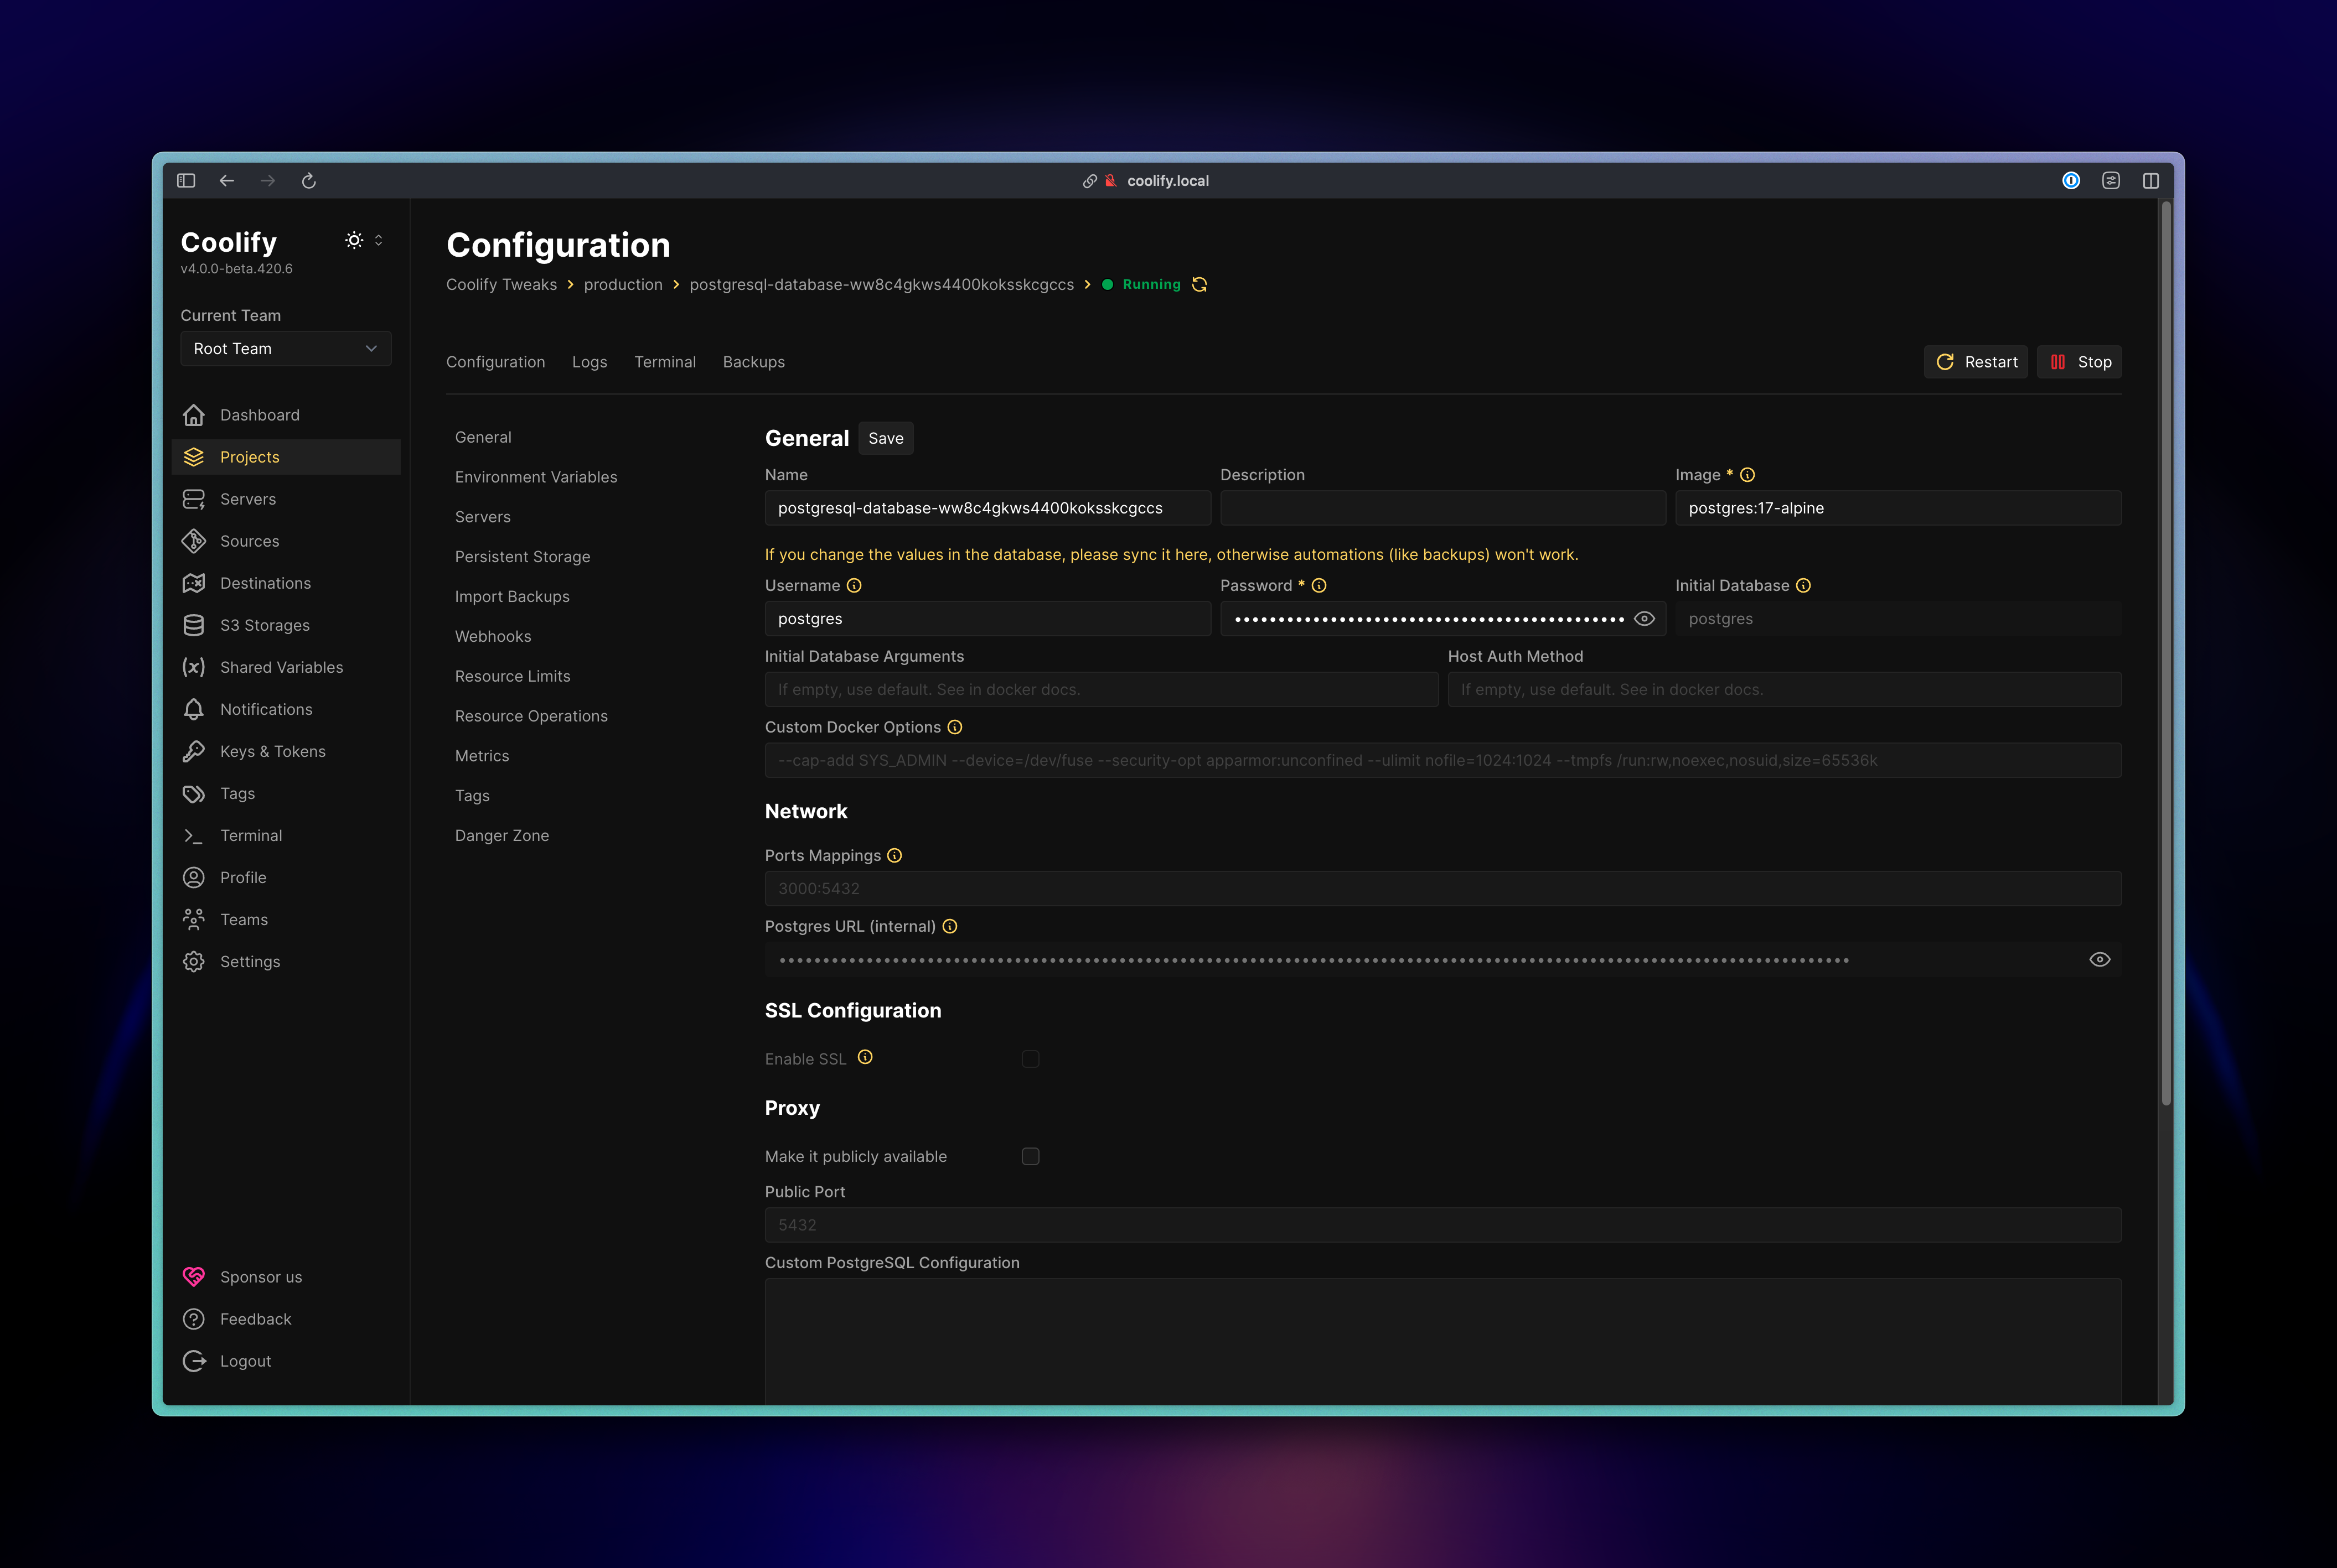2337x1568 pixels.
Task: Open the Dashboard via its home icon
Action: point(194,414)
